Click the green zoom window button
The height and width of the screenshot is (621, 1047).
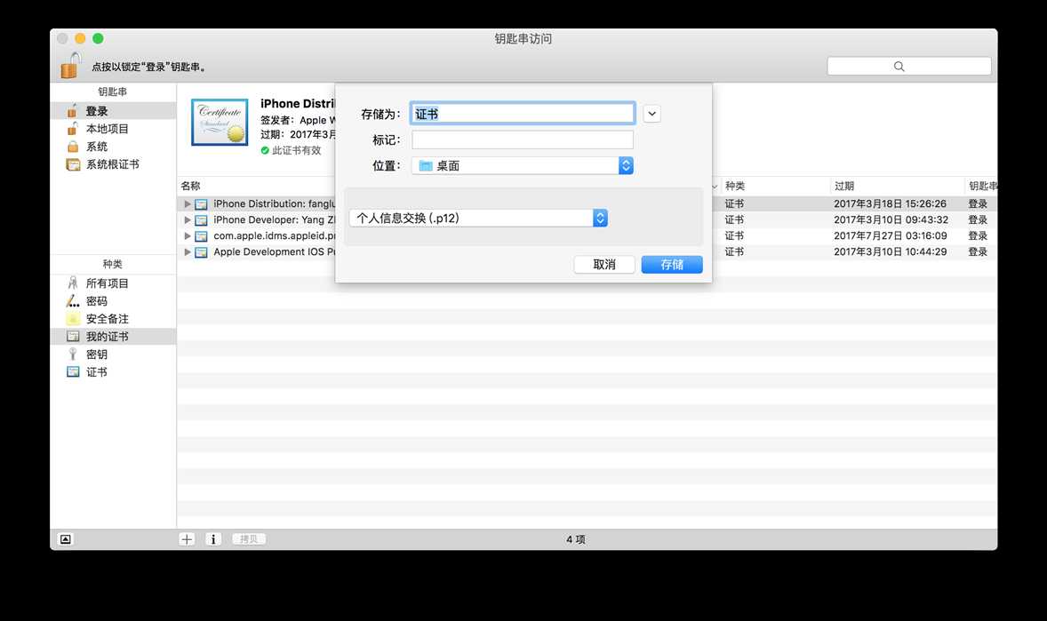click(x=98, y=39)
